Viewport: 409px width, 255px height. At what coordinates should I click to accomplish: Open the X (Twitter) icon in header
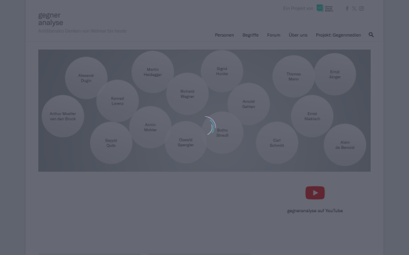point(354,9)
